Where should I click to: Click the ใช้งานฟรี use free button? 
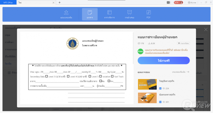tap(164, 61)
